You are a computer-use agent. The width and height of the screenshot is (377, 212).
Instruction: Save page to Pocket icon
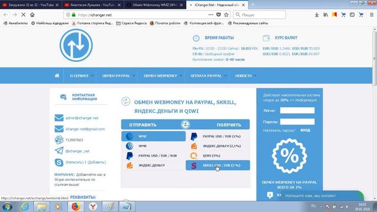point(219,15)
